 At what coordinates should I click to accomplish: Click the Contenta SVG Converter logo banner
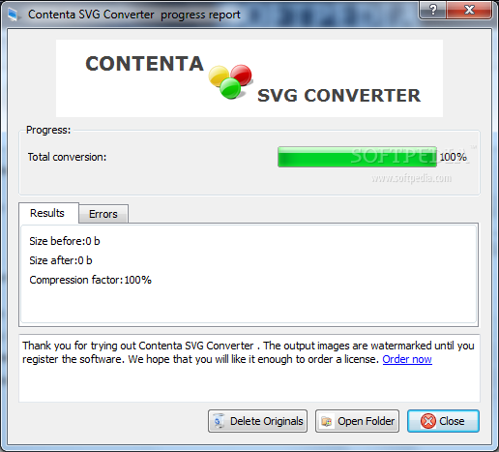pos(249,78)
